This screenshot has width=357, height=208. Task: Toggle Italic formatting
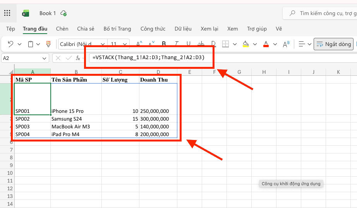(176, 44)
